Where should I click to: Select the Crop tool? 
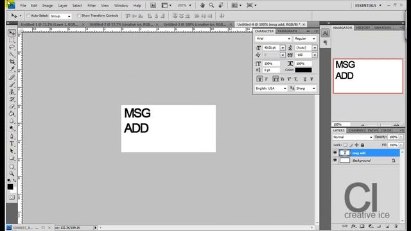click(12, 62)
